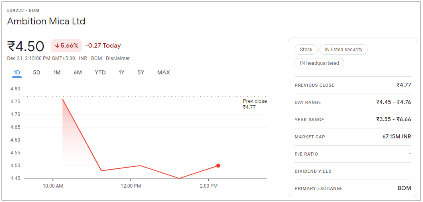The image size is (423, 202).
Task: Click the 10:00 AM axis label
Action: coord(53,186)
